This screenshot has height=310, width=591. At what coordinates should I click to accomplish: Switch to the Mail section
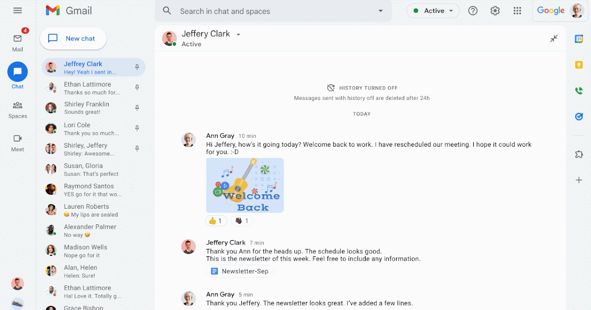[x=17, y=39]
